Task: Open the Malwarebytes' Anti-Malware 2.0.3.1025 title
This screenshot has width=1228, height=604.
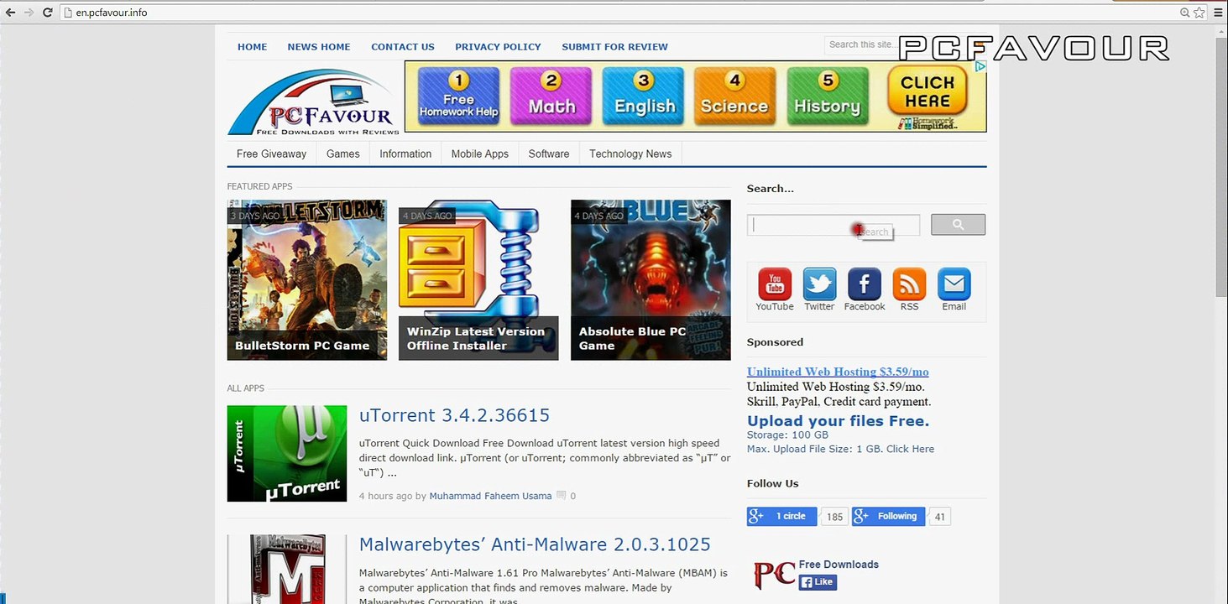Action: 535,544
